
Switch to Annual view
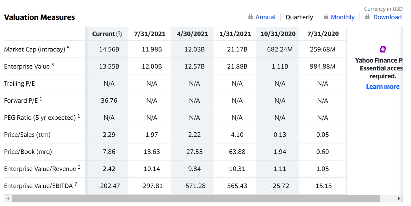point(265,17)
